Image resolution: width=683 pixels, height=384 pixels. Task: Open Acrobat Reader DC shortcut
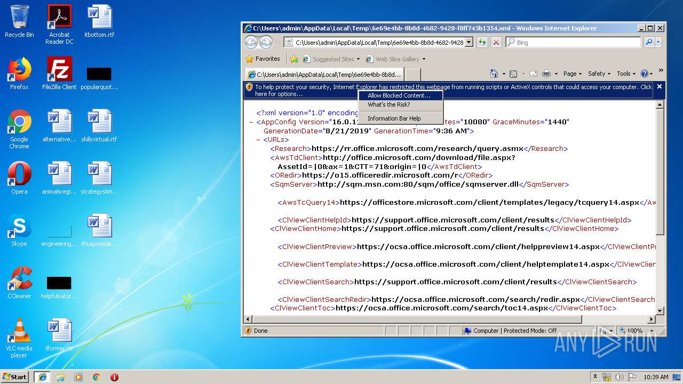(x=59, y=25)
